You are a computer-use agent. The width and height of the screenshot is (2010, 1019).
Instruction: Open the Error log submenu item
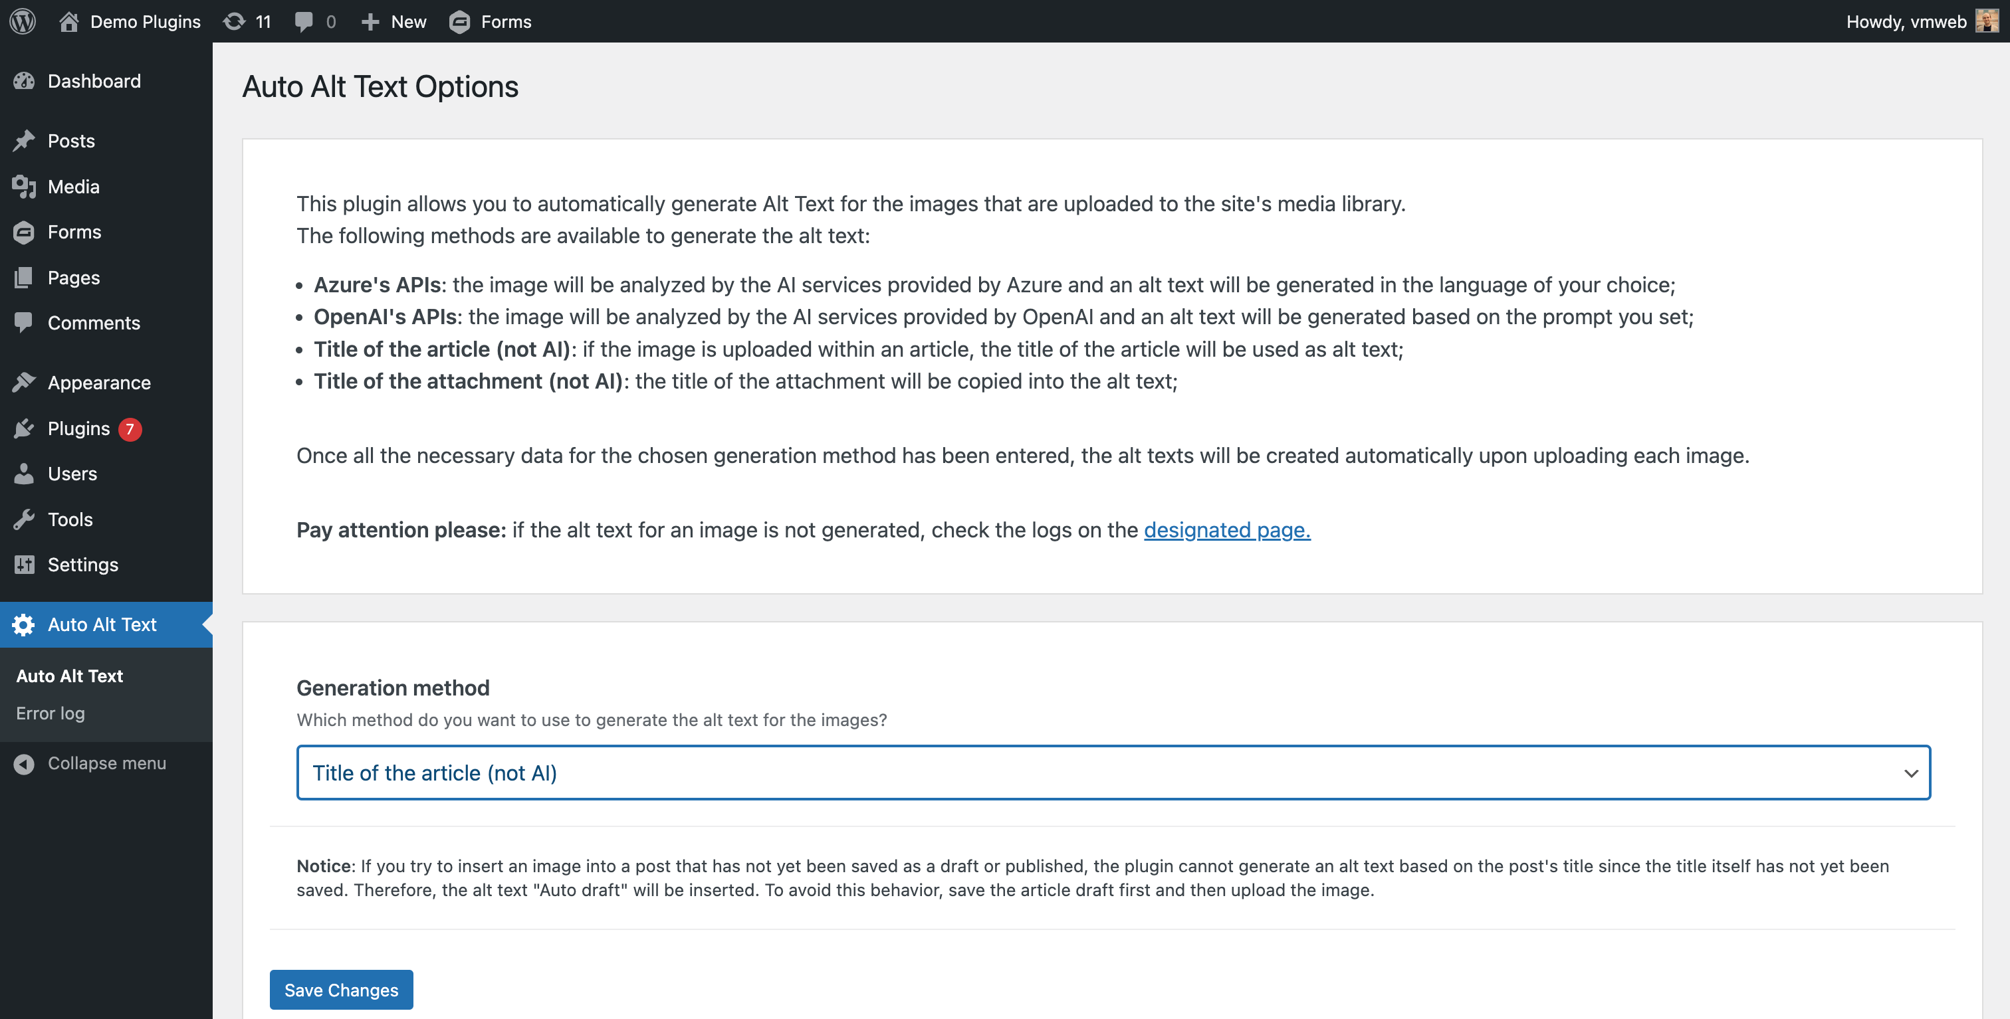click(x=51, y=713)
